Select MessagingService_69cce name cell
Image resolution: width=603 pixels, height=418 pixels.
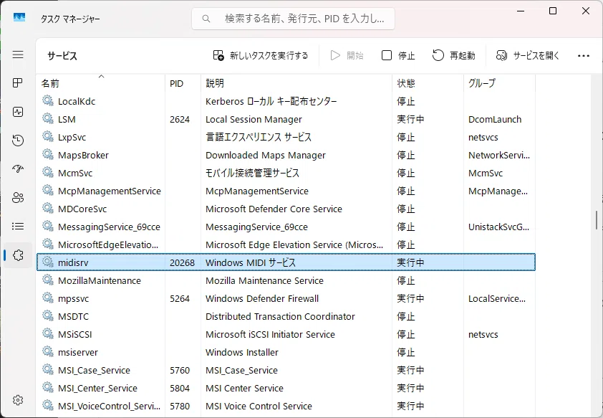[109, 227]
